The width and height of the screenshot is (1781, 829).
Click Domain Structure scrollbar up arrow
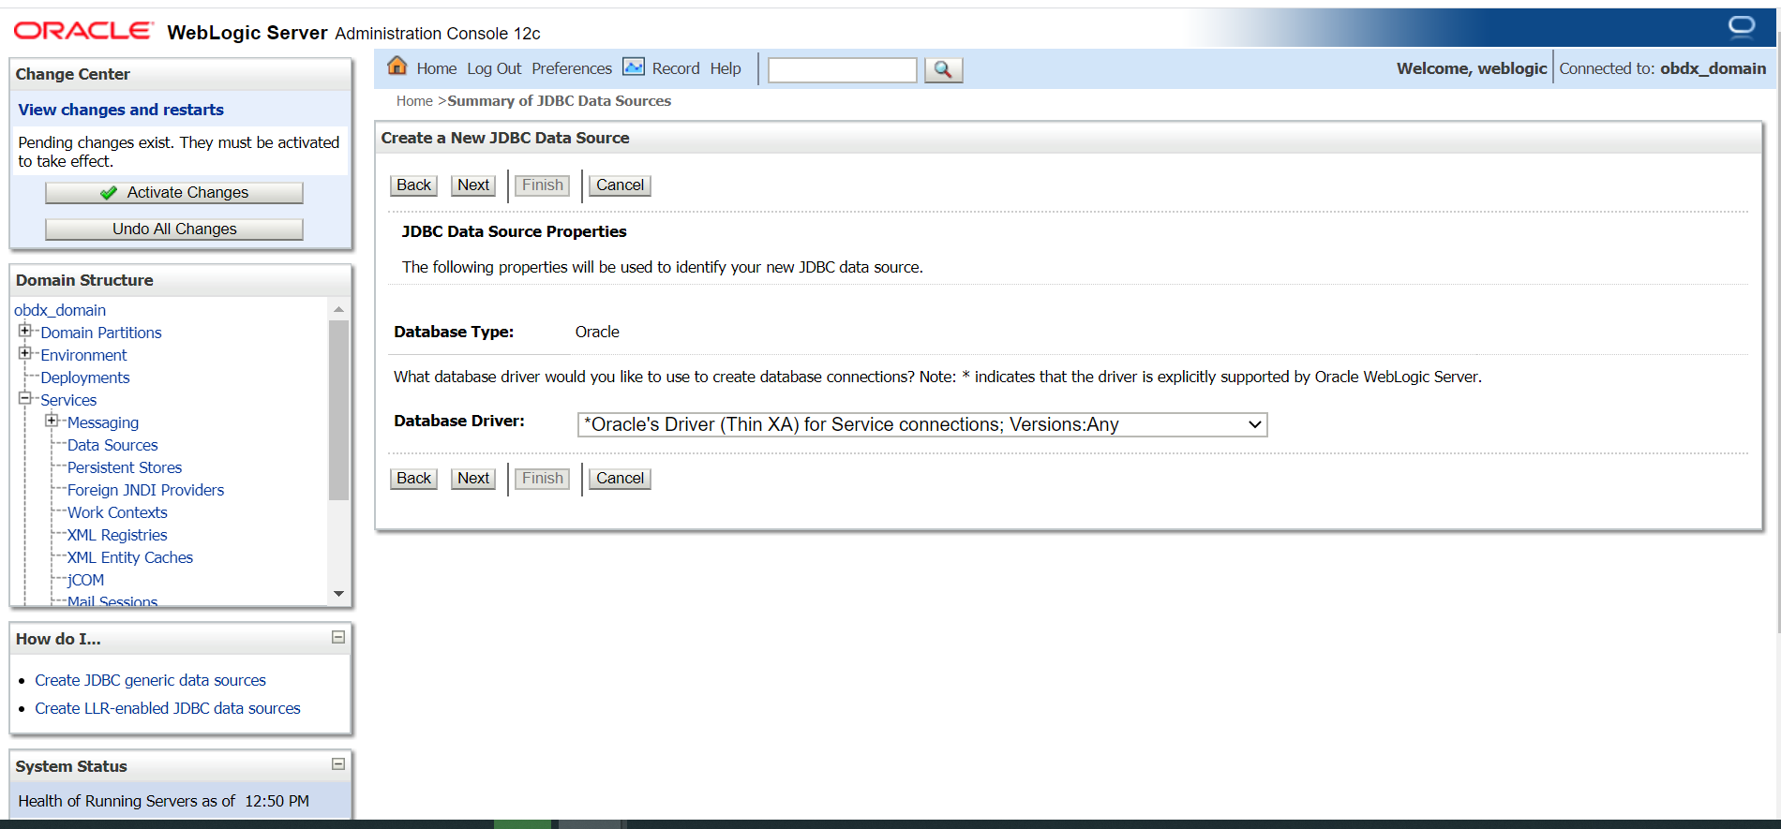pos(338,309)
